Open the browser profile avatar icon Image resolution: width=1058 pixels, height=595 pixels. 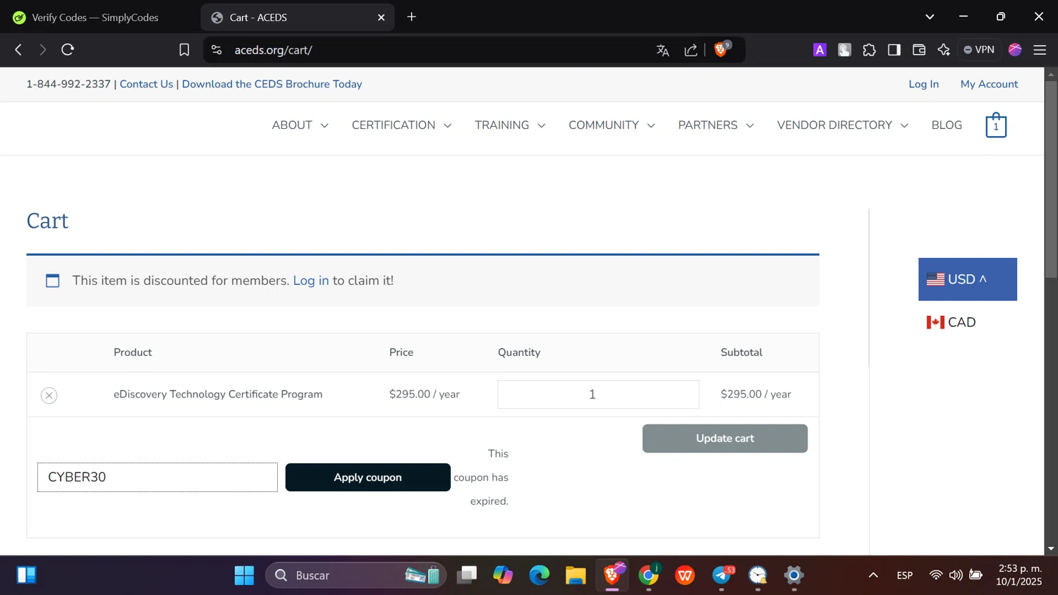tap(1015, 49)
